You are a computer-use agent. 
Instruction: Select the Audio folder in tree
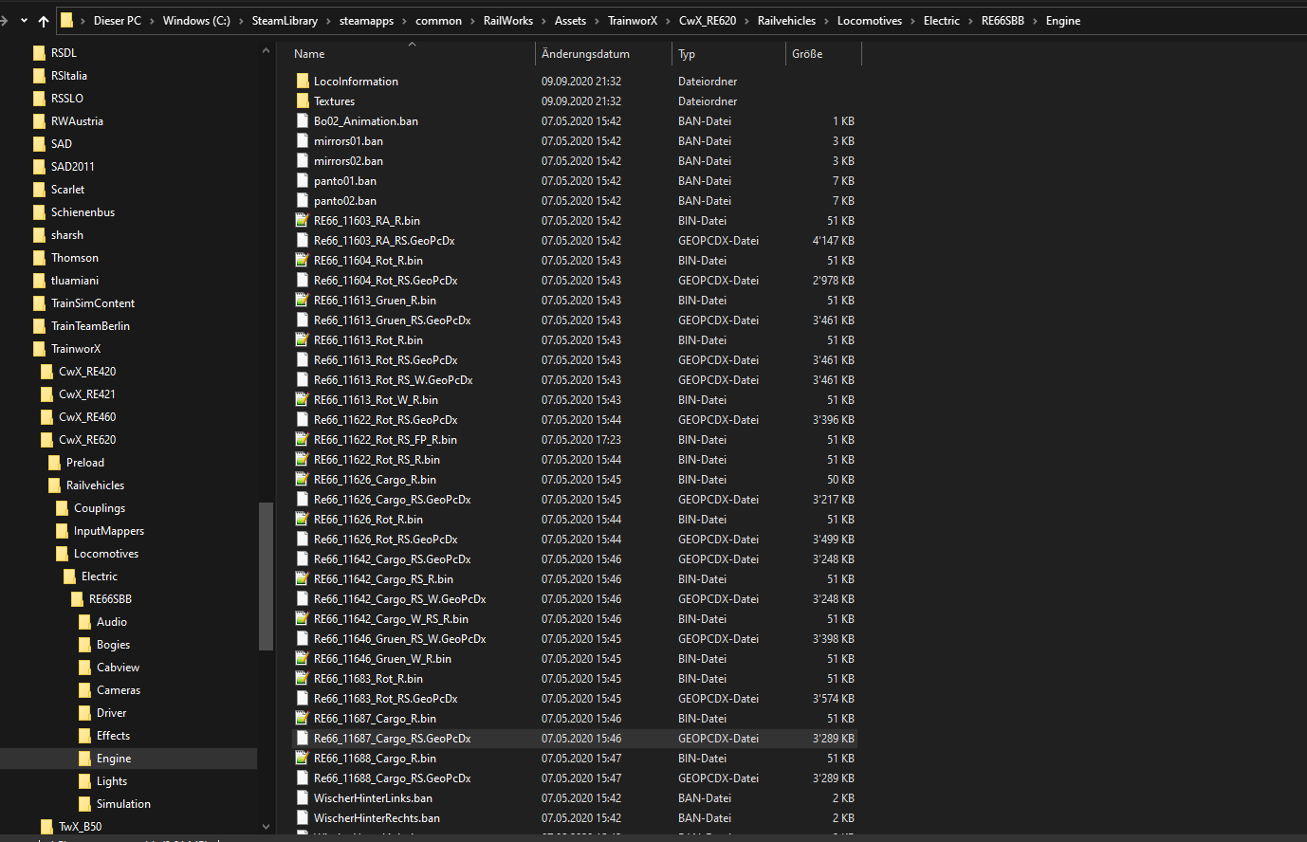pos(111,622)
